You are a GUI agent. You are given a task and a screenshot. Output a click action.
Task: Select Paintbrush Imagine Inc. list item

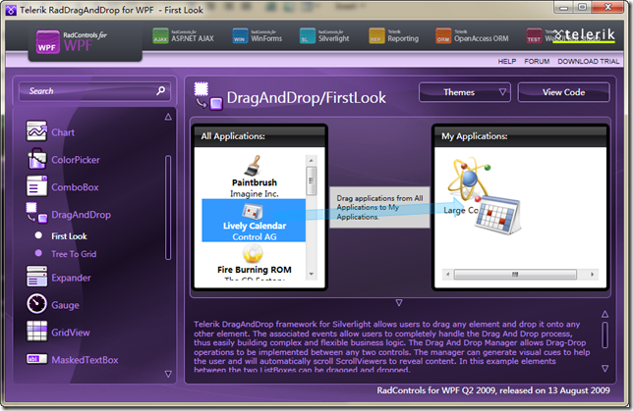254,177
